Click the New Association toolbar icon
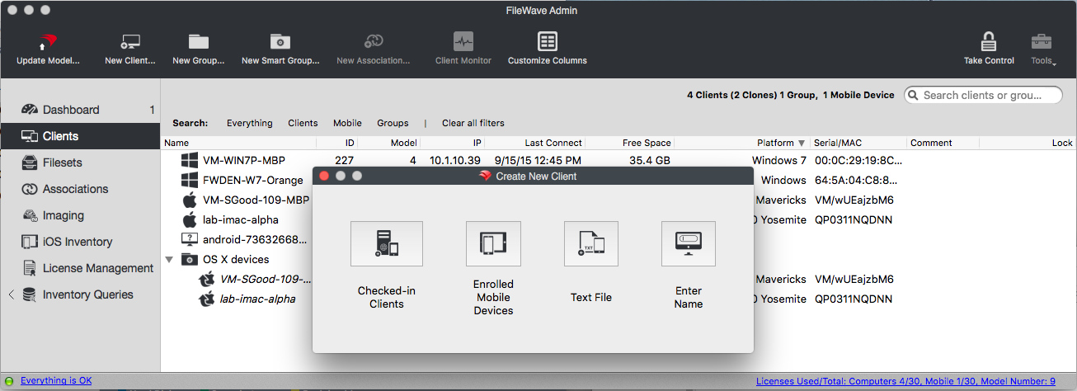This screenshot has width=1077, height=391. 374,41
